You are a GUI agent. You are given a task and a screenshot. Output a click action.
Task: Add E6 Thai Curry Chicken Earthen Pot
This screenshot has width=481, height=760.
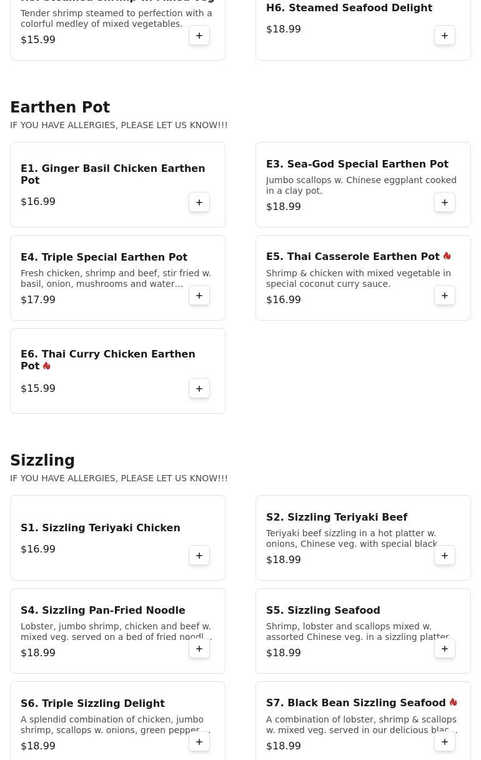199,389
